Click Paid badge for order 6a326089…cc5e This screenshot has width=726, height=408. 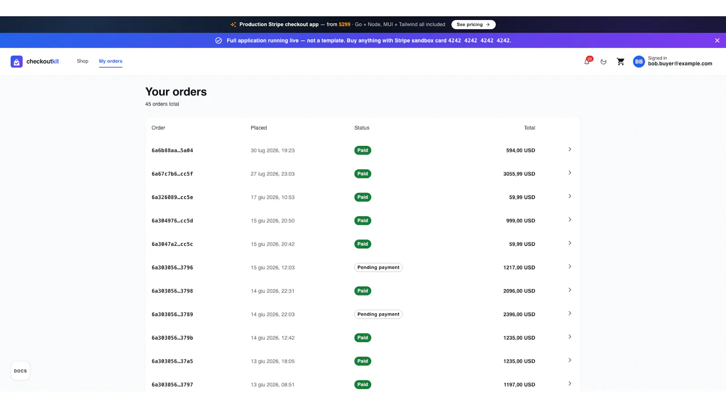coord(363,197)
